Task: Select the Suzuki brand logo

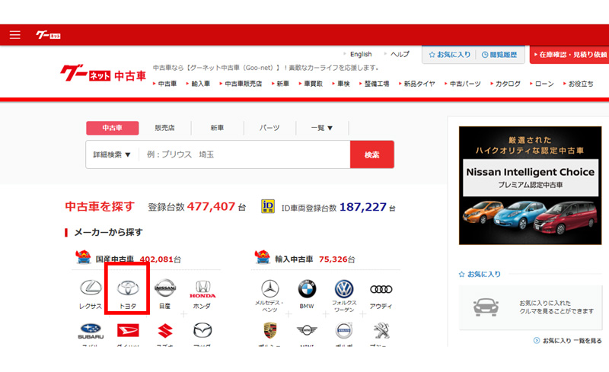Action: coord(165,330)
